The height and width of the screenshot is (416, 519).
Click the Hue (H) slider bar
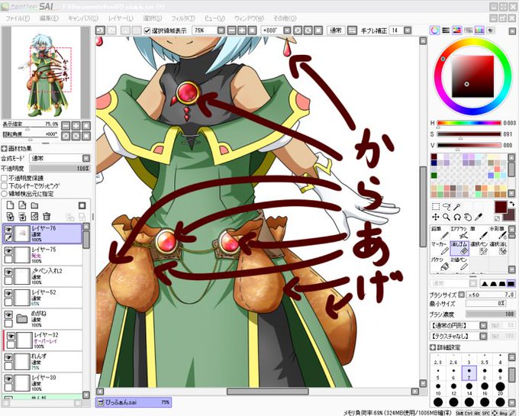[x=469, y=123]
